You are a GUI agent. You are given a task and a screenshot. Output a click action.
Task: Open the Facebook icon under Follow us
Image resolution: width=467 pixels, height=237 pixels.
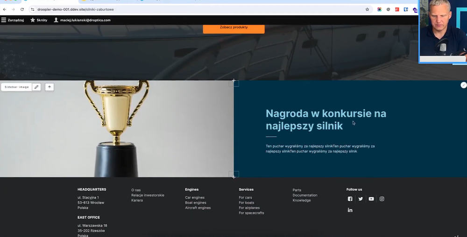(350, 199)
